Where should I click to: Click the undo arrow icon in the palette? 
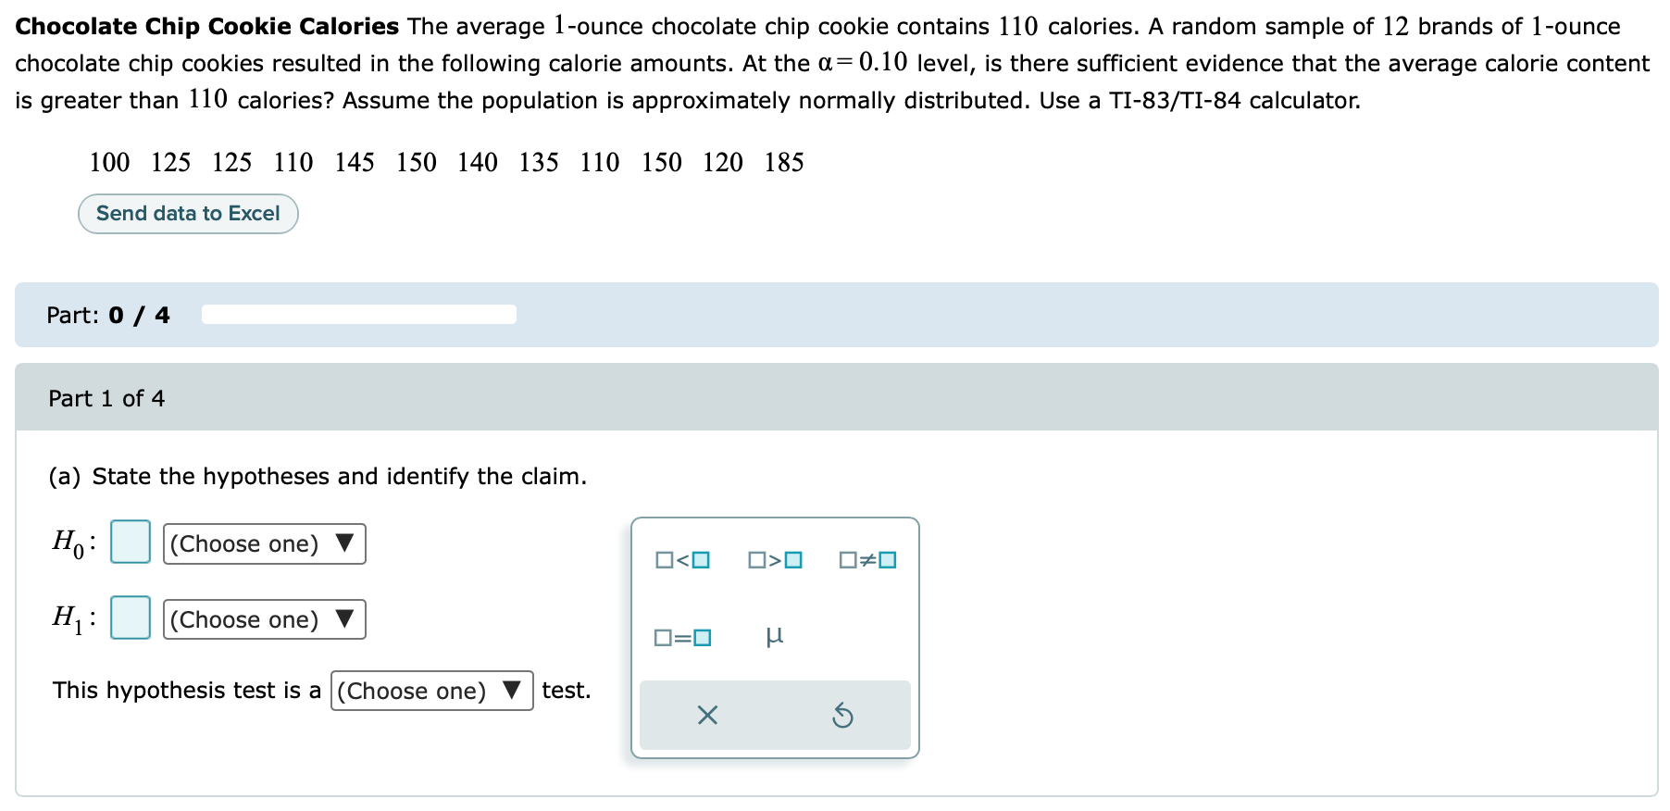[843, 715]
